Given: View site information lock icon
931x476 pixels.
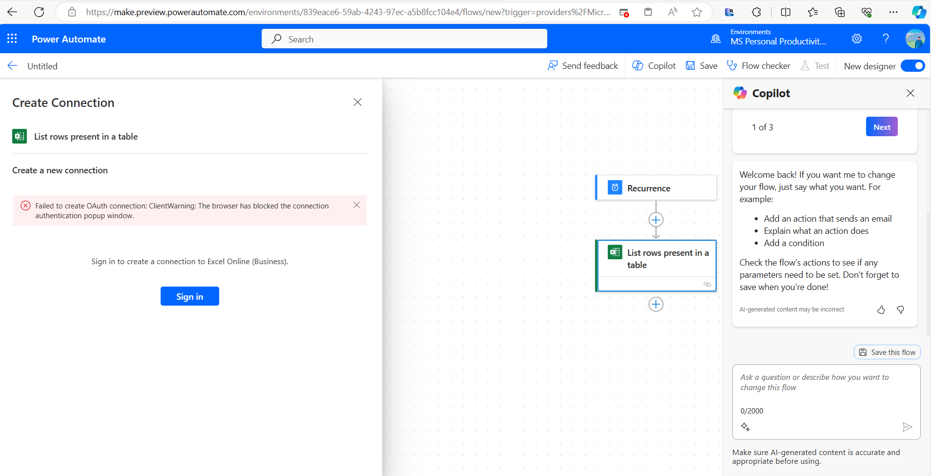Looking at the screenshot, I should (72, 12).
